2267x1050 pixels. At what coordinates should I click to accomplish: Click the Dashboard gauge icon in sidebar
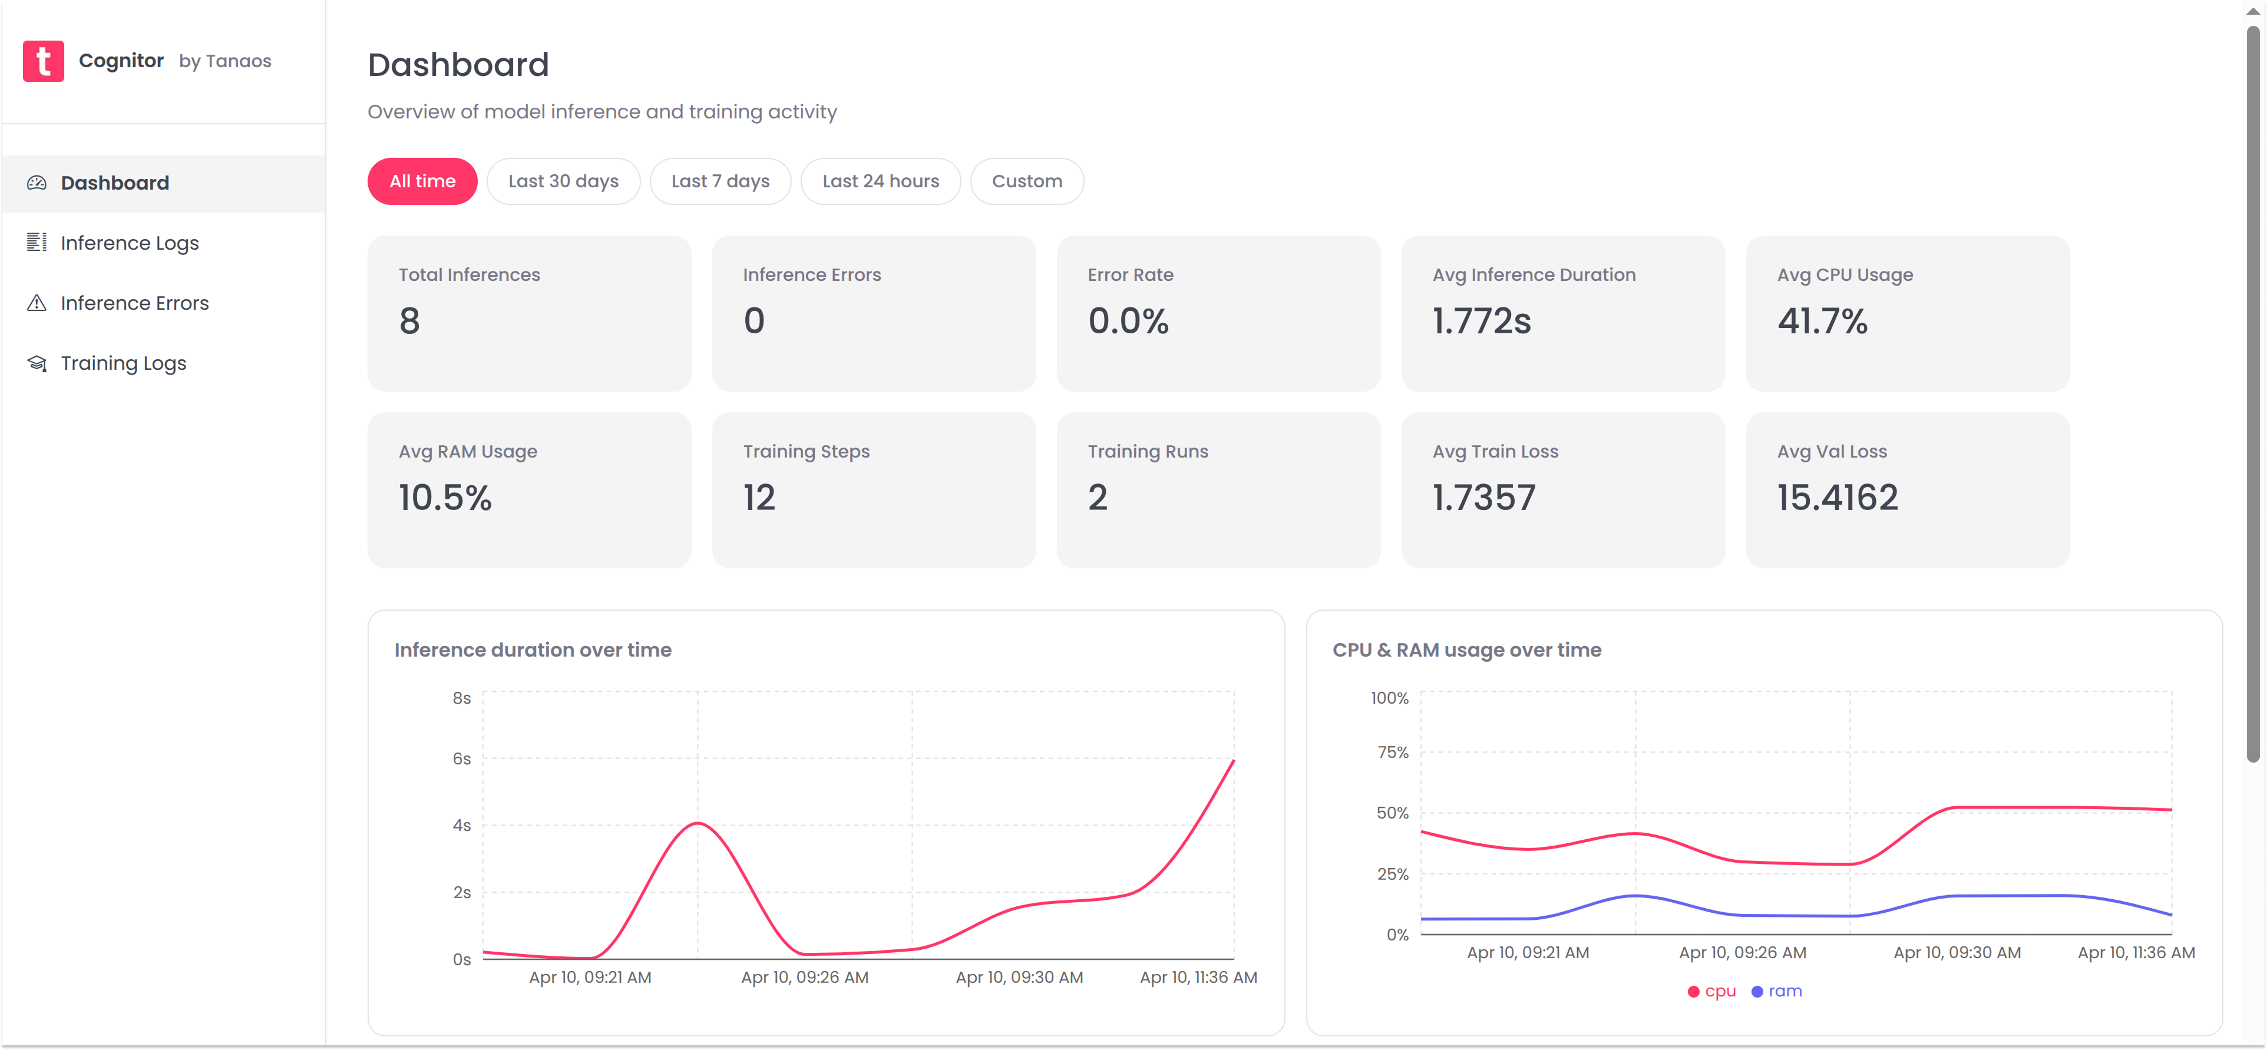point(36,183)
